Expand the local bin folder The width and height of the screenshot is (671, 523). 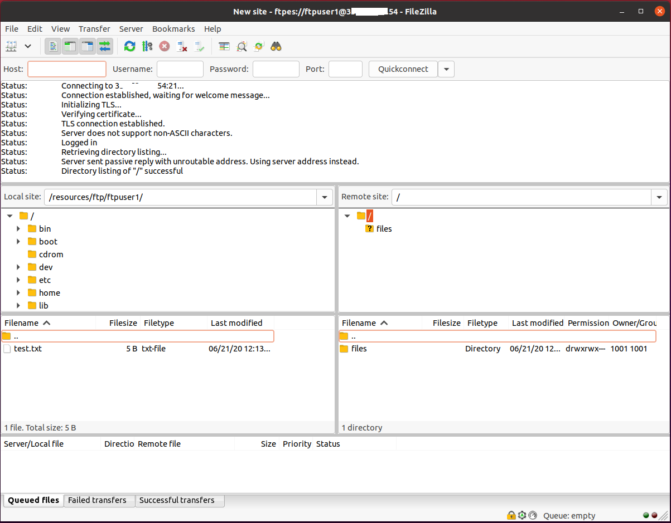[x=18, y=229]
